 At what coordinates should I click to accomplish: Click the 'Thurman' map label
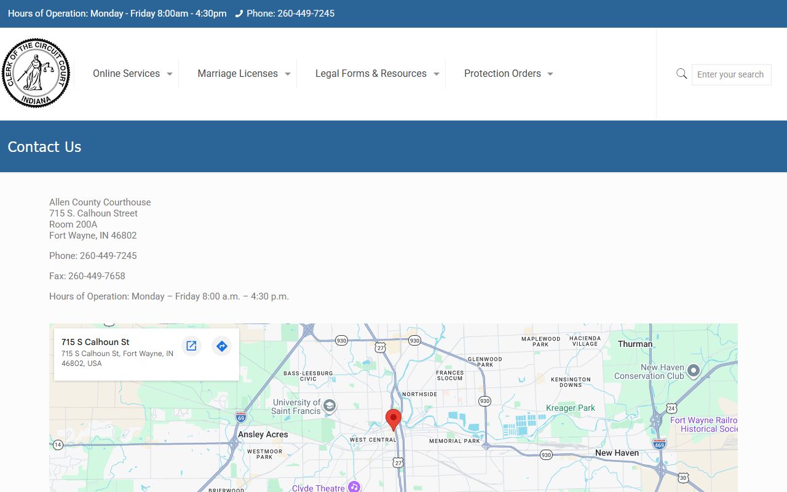pos(635,344)
